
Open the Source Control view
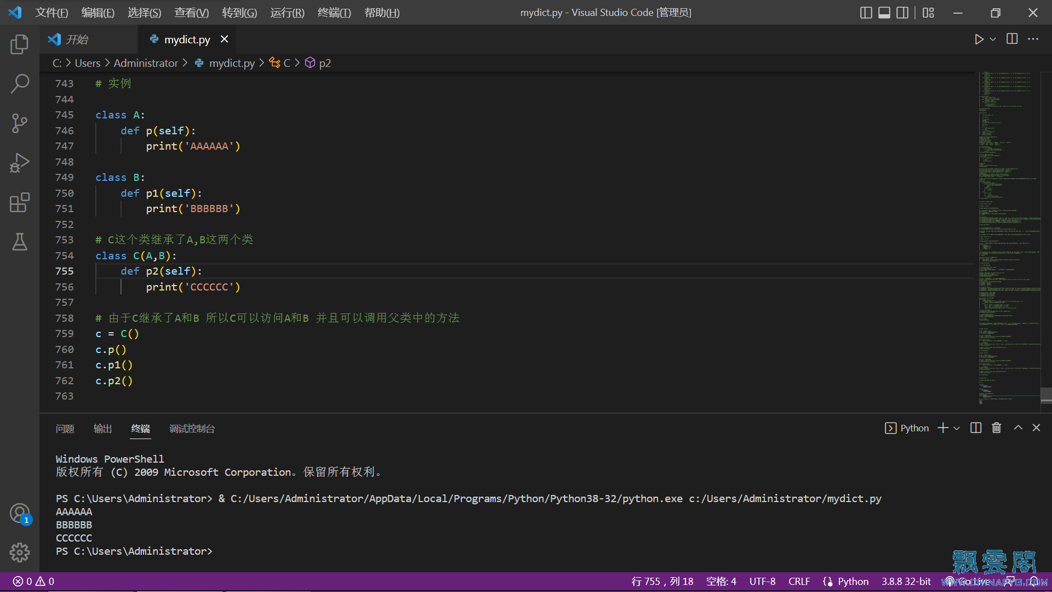[20, 123]
